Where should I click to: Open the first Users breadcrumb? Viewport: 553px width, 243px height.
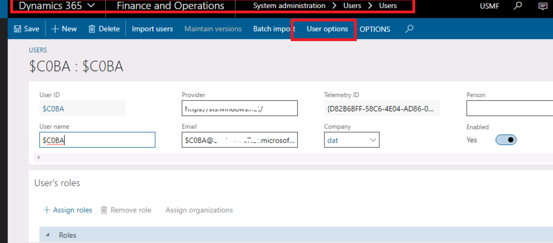352,6
